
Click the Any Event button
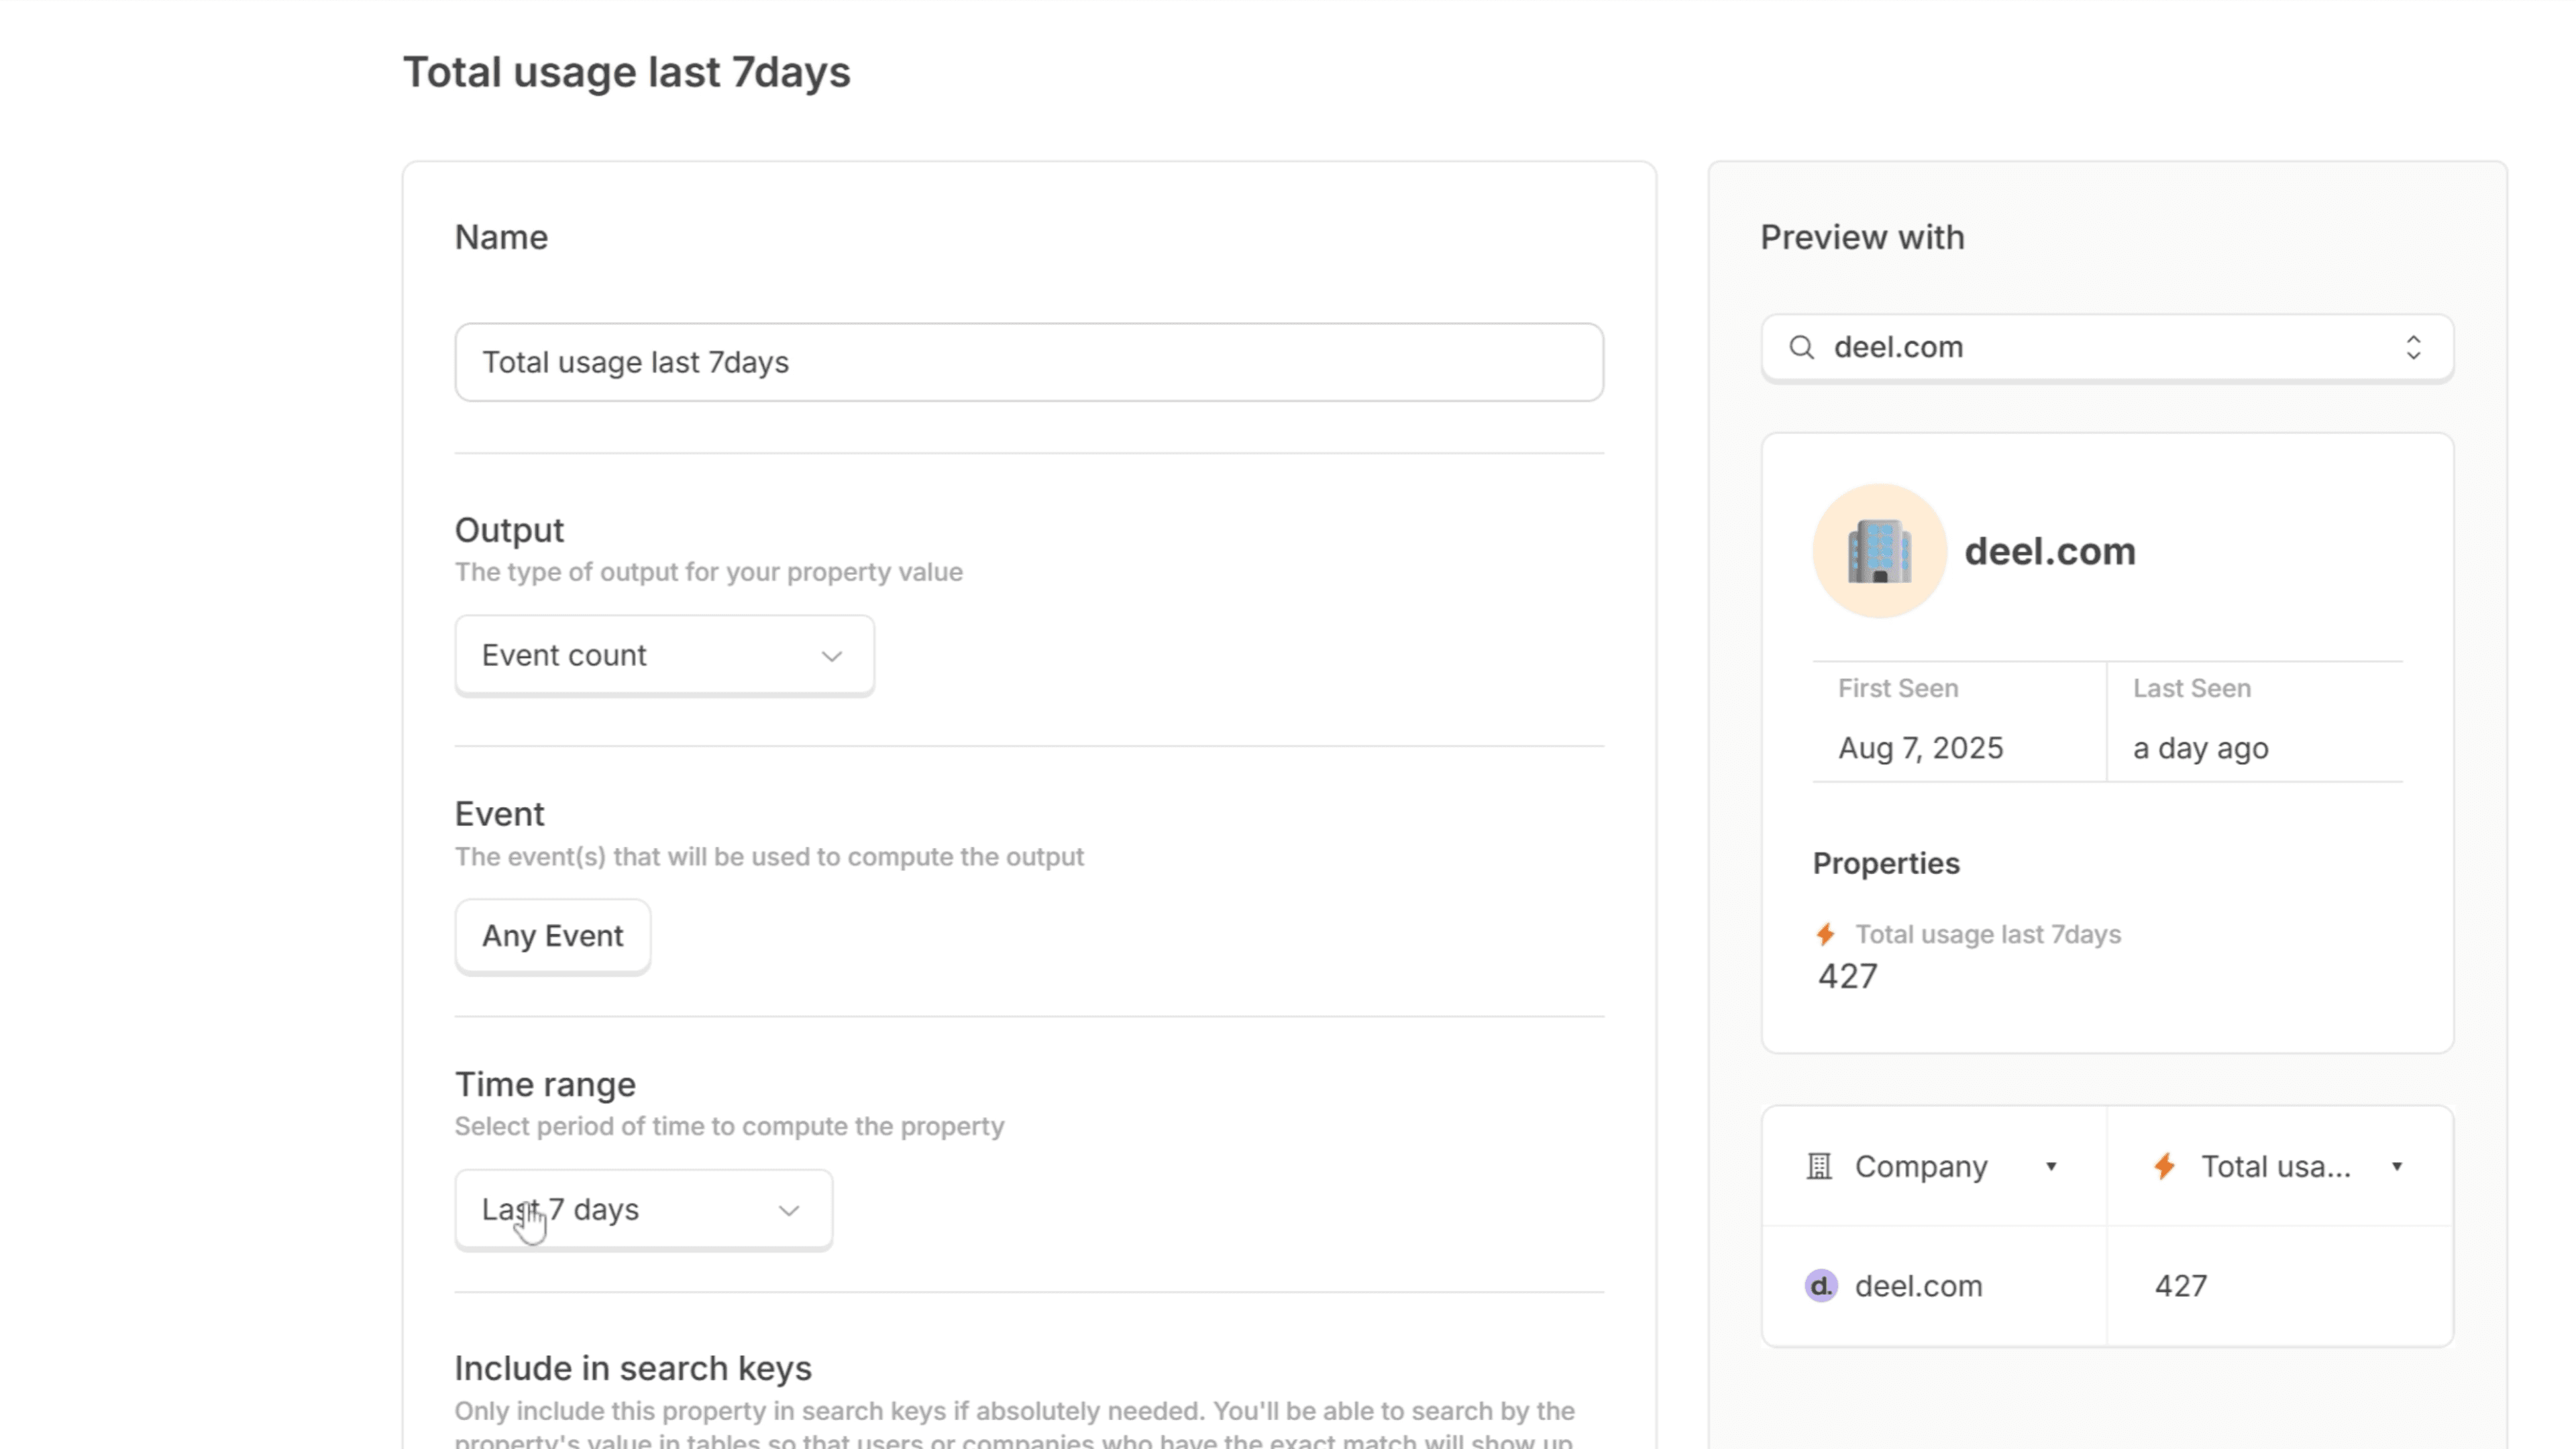(552, 936)
